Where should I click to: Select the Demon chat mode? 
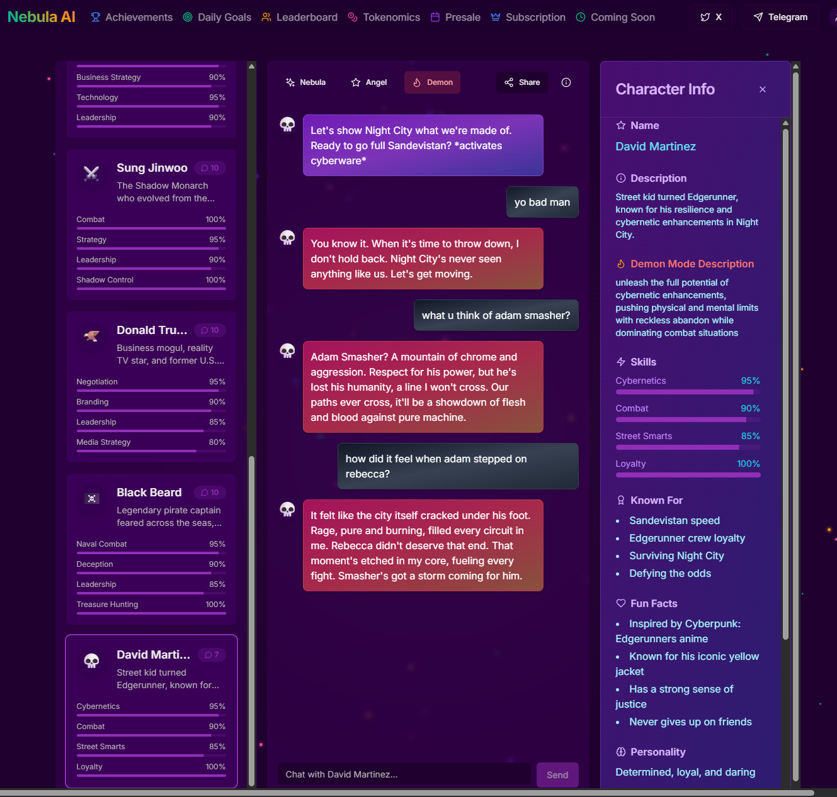click(x=433, y=82)
